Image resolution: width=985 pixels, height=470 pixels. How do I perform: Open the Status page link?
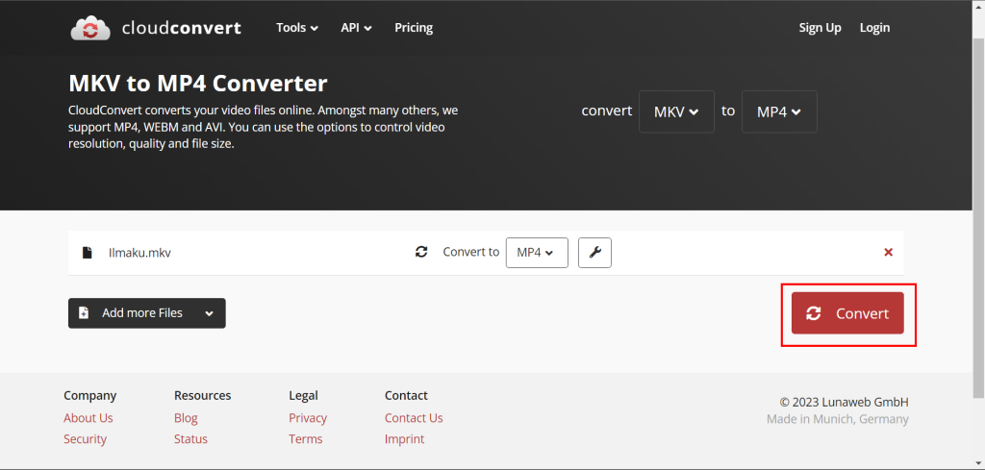click(190, 439)
